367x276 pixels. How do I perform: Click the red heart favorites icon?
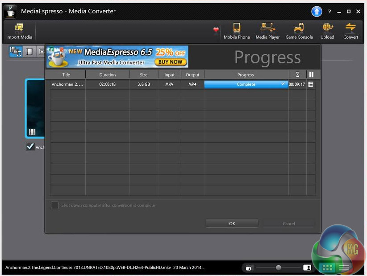[216, 30]
